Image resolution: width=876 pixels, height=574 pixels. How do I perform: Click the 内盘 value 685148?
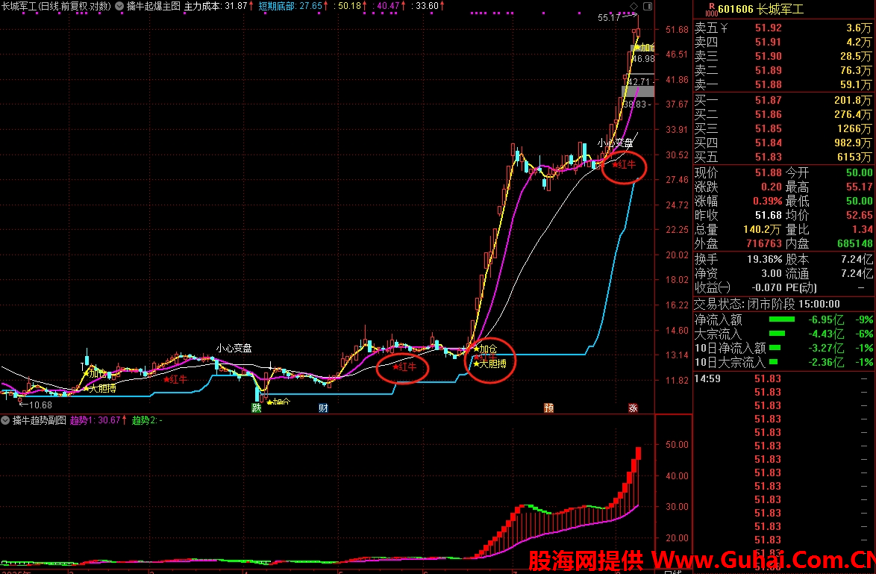pyautogui.click(x=855, y=243)
